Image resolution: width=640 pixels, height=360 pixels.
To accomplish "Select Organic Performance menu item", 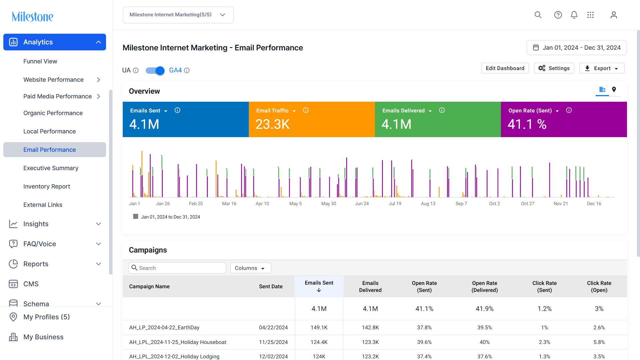I will coord(53,113).
